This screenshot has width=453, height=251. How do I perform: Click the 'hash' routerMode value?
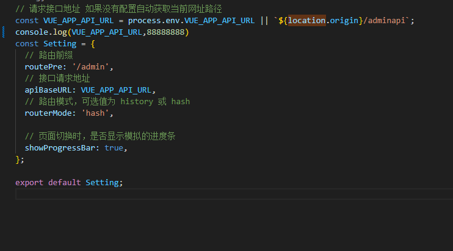[x=95, y=113]
